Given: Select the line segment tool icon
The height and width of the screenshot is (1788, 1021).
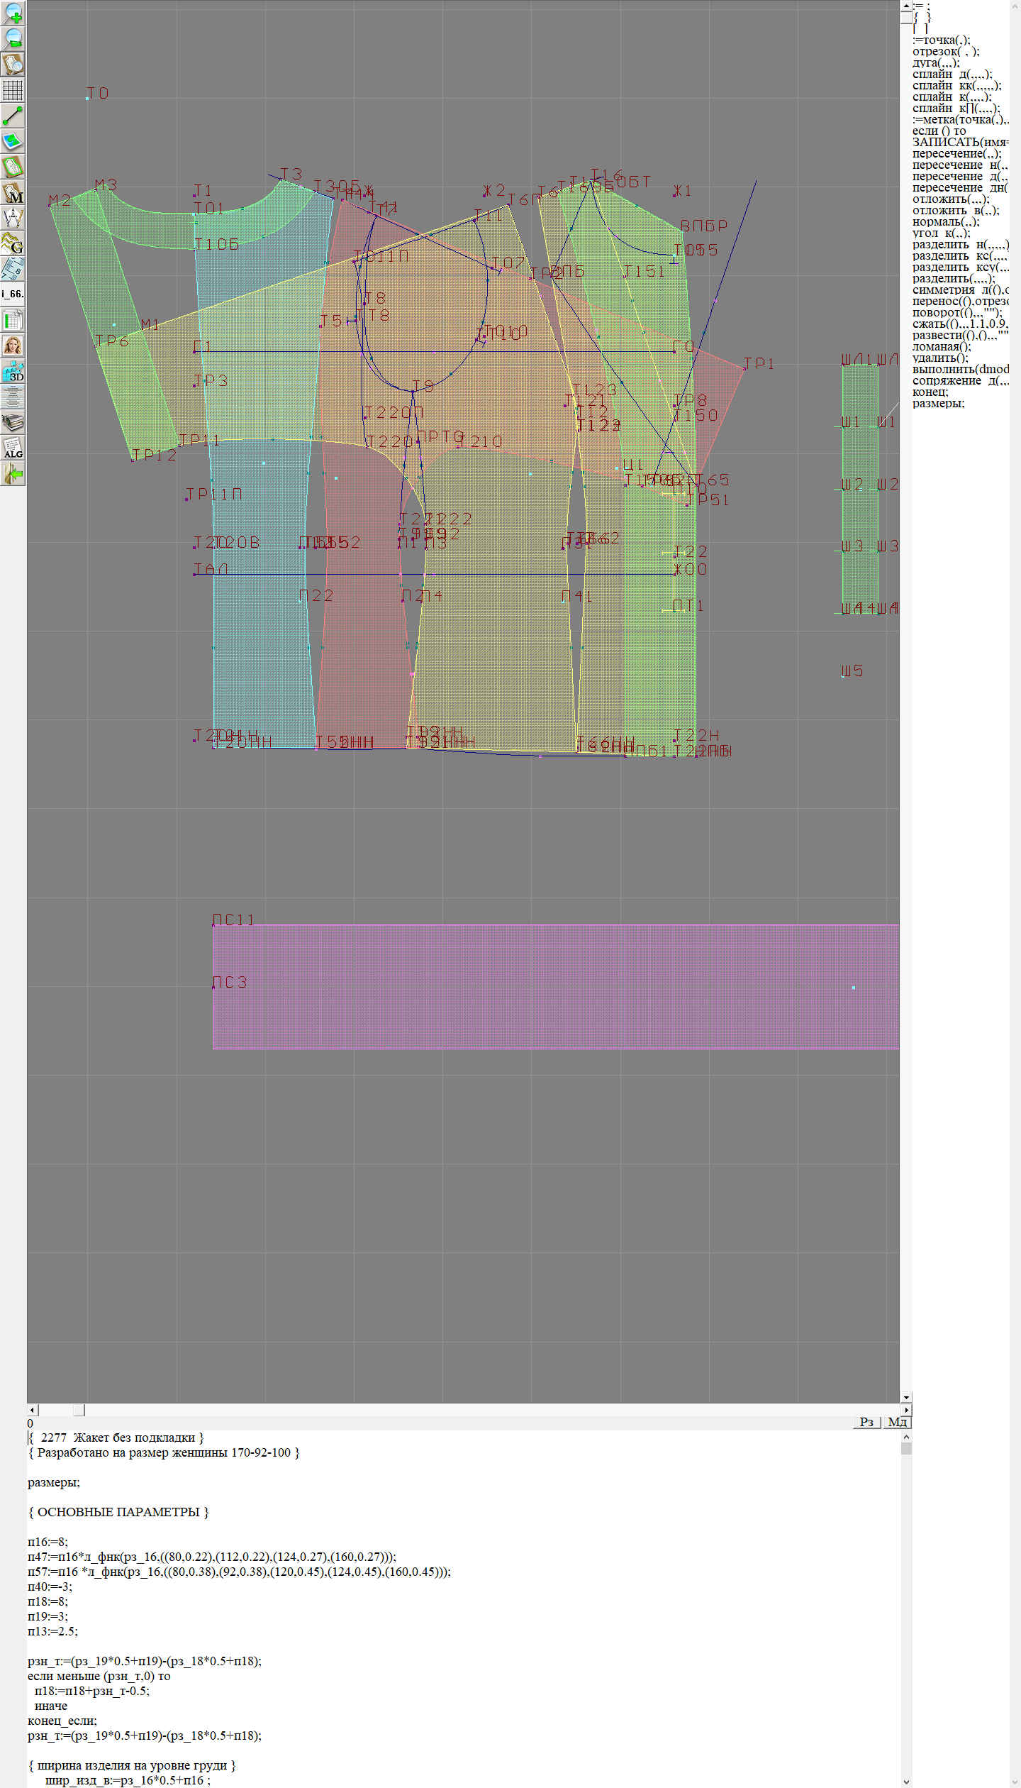Looking at the screenshot, I should coord(13,115).
